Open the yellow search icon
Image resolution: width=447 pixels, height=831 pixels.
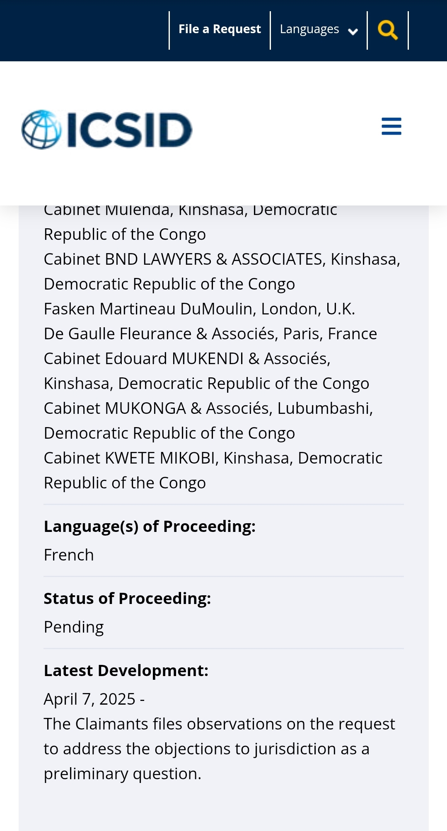[x=388, y=30]
